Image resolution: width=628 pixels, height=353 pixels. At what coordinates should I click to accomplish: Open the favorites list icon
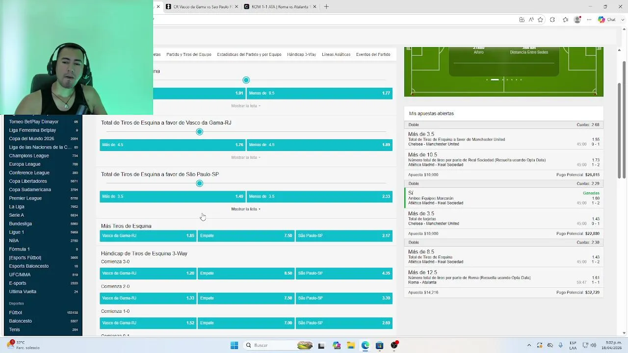565,20
